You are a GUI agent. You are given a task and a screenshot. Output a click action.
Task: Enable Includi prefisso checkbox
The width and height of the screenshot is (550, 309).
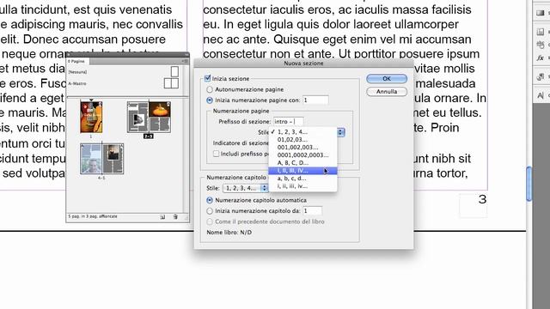(x=216, y=154)
